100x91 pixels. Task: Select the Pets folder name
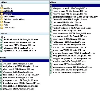[6, 25]
